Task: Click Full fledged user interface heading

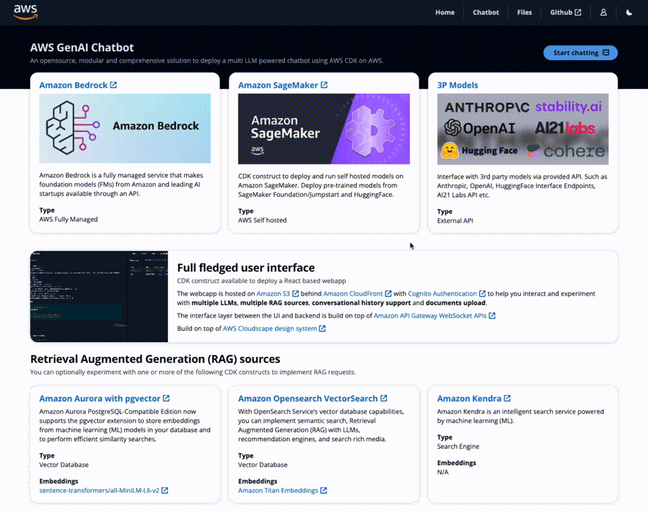Action: point(246,268)
